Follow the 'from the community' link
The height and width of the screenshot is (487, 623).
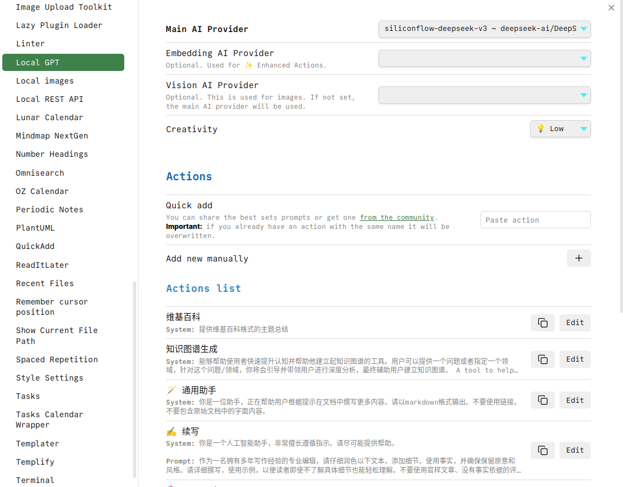click(x=397, y=217)
